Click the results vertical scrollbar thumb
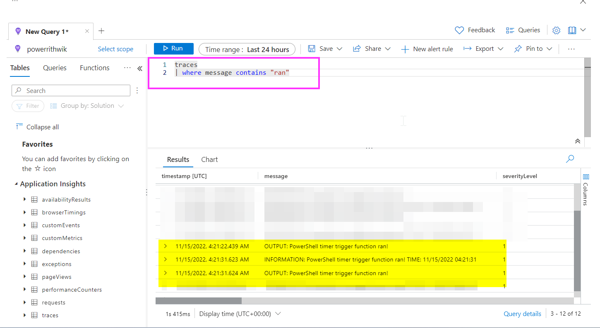Screen dimensions: 600x328 click(x=577, y=251)
